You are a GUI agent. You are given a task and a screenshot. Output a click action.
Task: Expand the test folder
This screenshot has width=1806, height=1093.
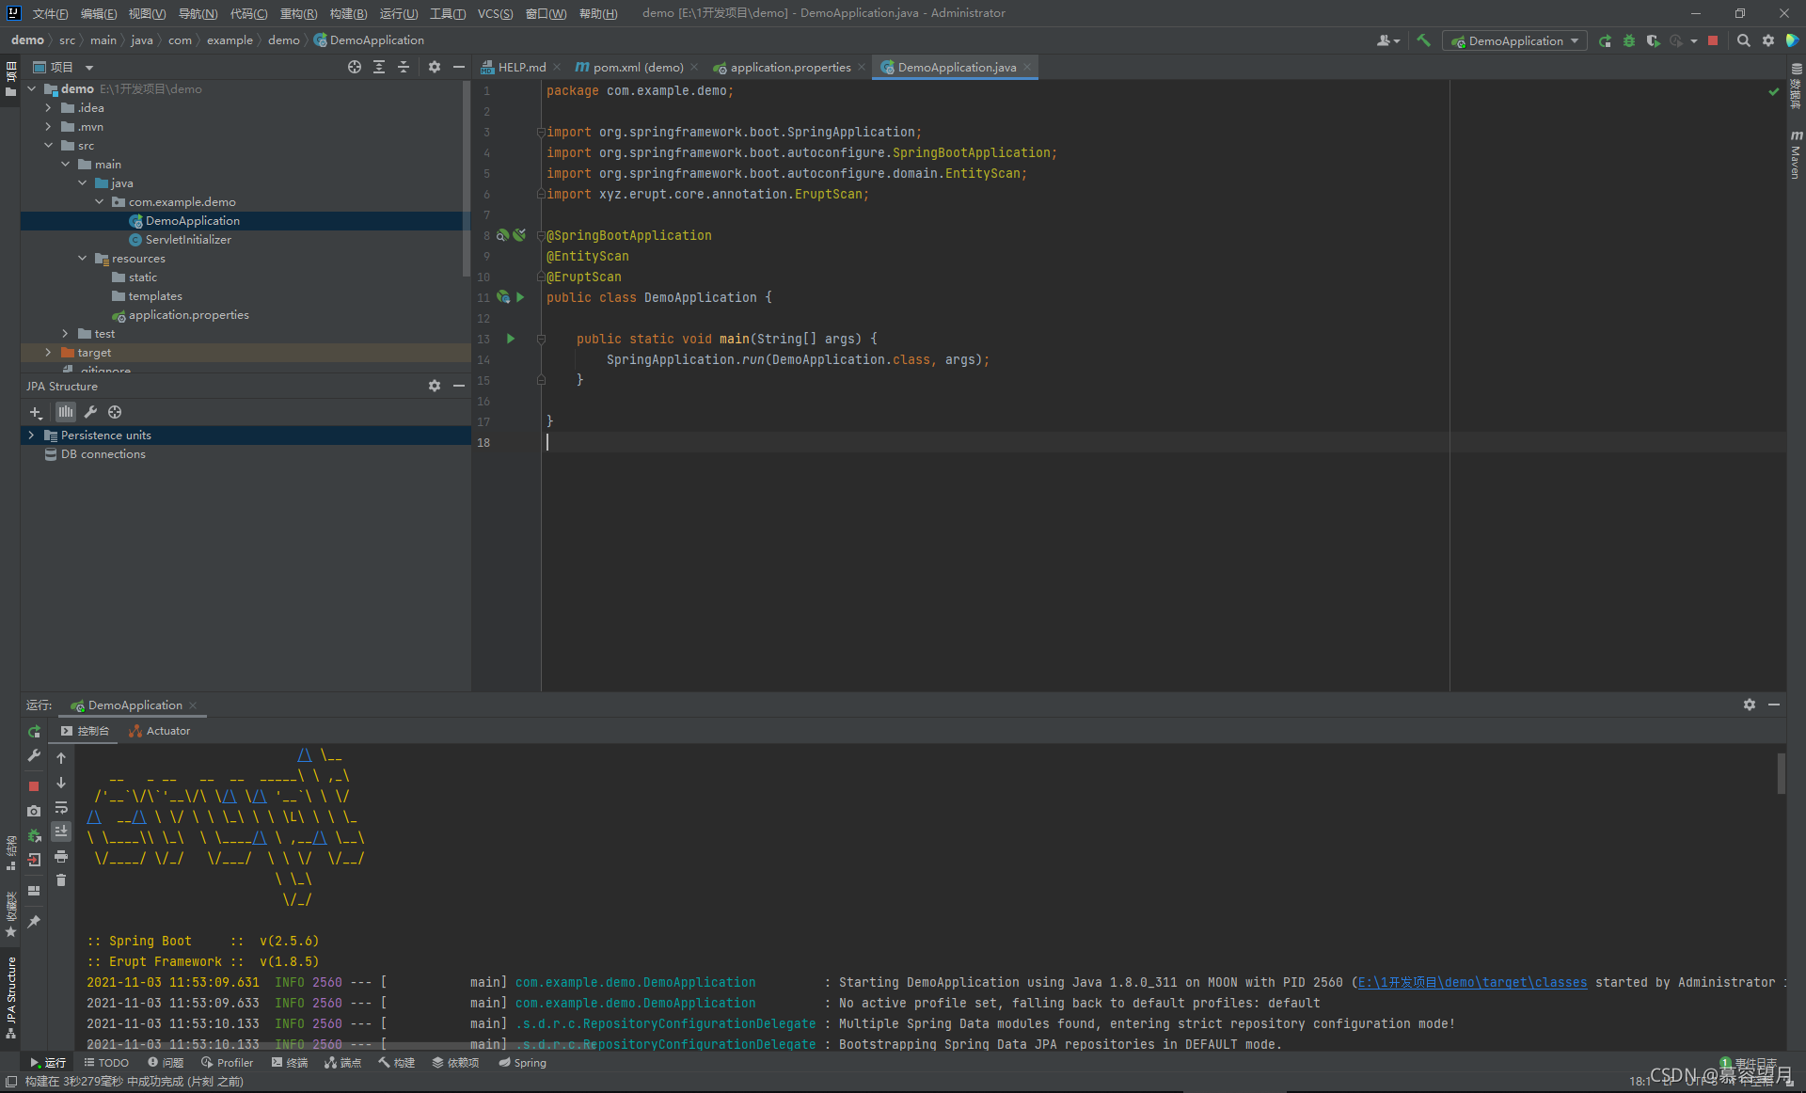(65, 334)
